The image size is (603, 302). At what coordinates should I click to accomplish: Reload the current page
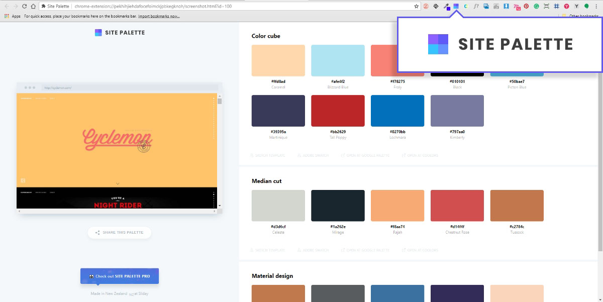click(x=24, y=7)
